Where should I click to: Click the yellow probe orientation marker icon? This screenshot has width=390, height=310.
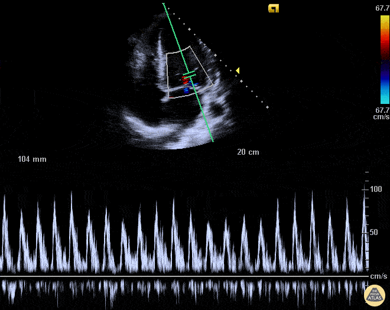tap(274, 8)
